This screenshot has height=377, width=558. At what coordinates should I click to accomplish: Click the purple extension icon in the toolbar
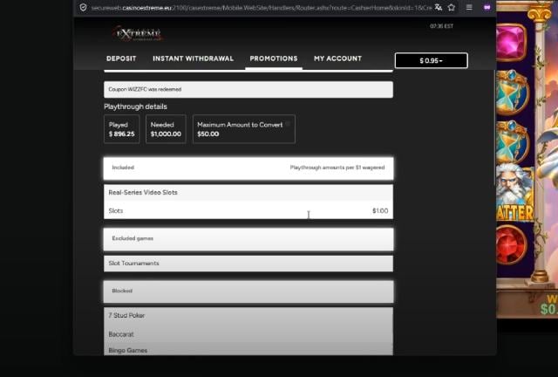click(x=487, y=8)
